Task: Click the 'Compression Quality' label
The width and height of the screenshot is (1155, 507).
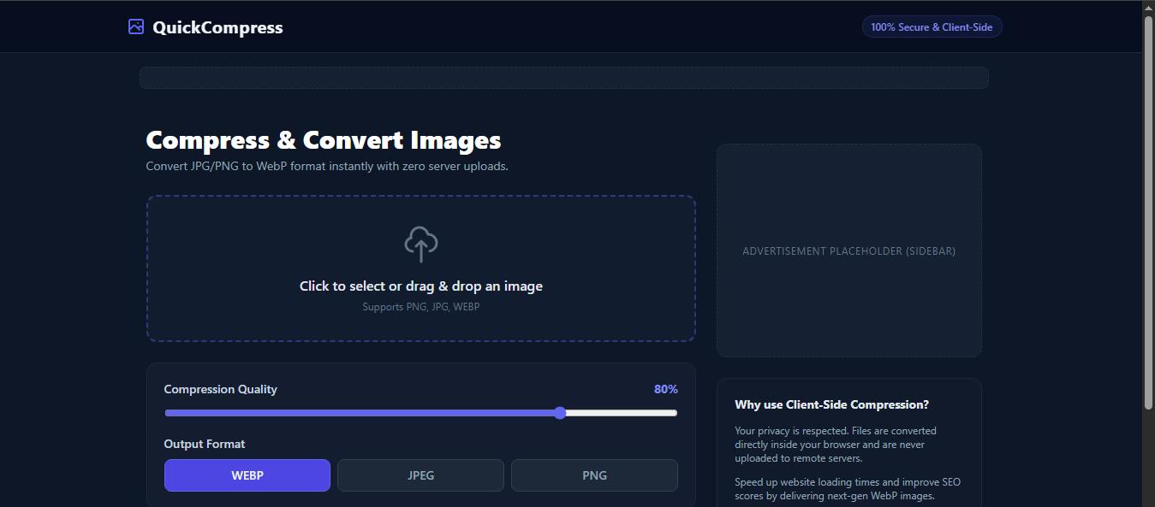Action: (x=221, y=389)
